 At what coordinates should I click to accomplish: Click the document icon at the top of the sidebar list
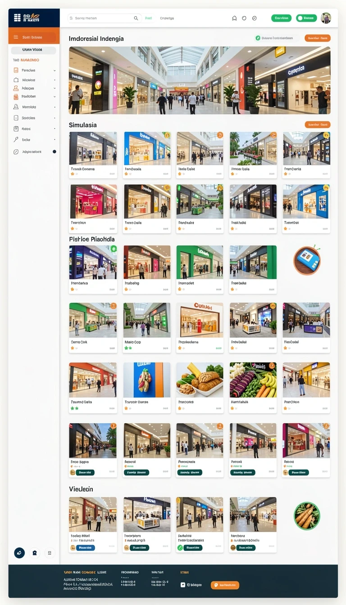[16, 70]
